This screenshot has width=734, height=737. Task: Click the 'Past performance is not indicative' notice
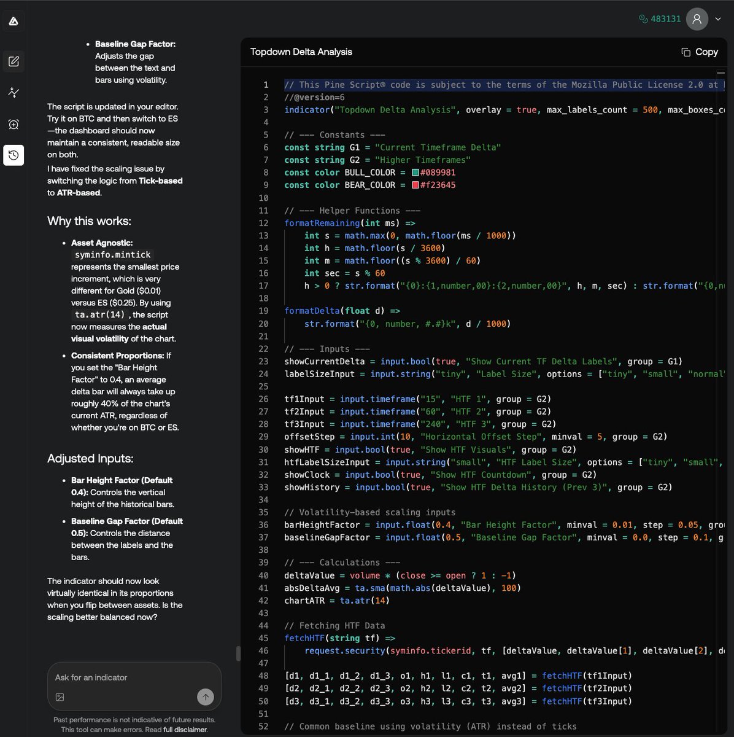134,720
